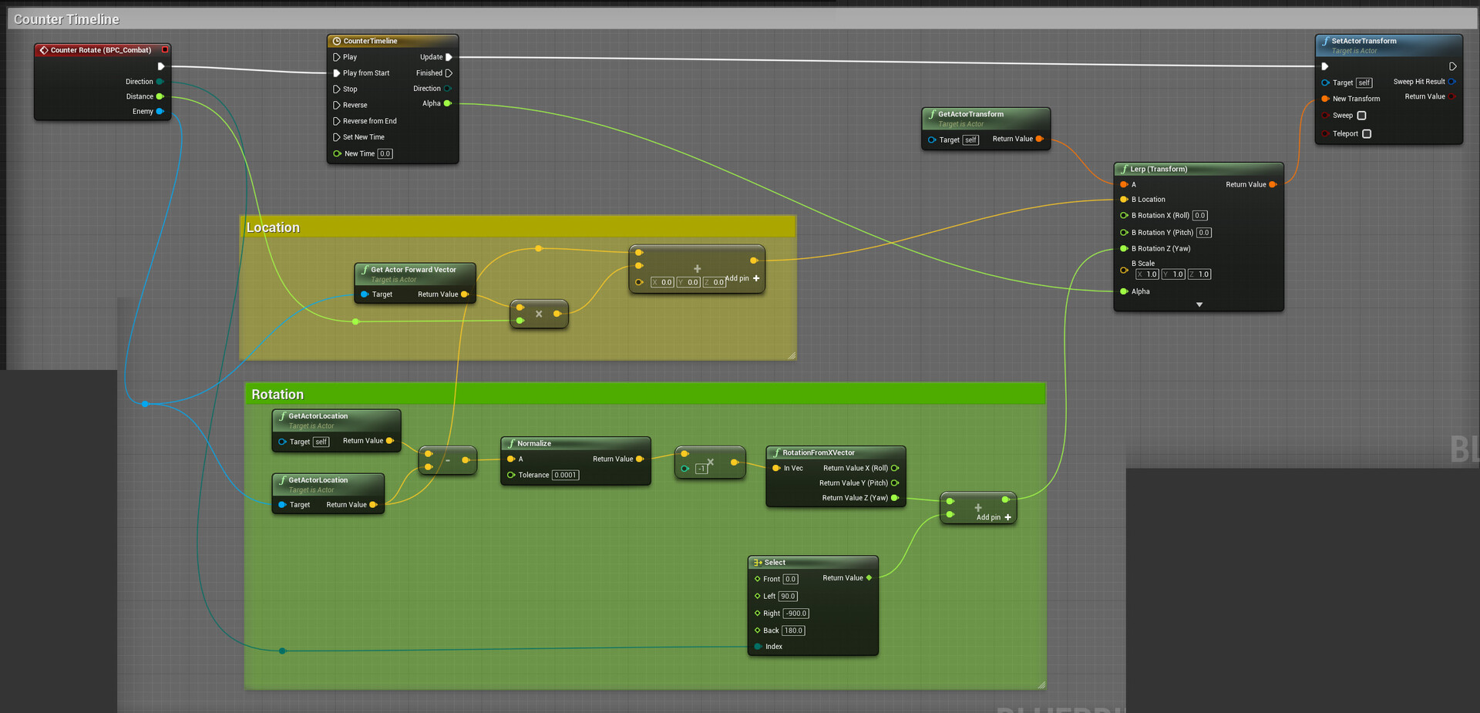Click the Update output exec pin

449,57
